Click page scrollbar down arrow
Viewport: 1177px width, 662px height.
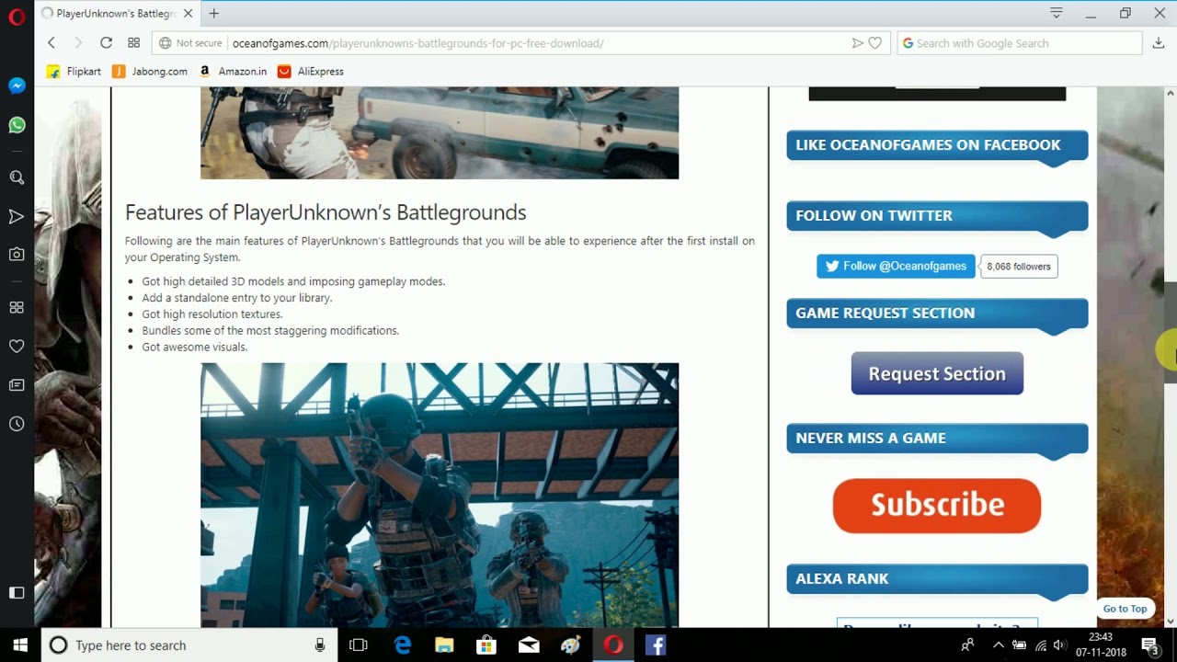pyautogui.click(x=1170, y=622)
